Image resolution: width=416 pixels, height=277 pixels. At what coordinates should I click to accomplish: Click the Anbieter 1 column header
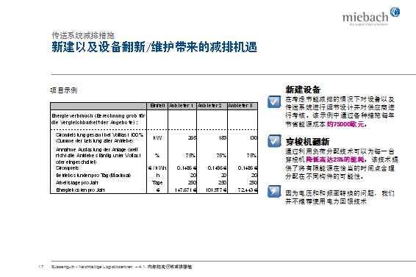point(182,106)
